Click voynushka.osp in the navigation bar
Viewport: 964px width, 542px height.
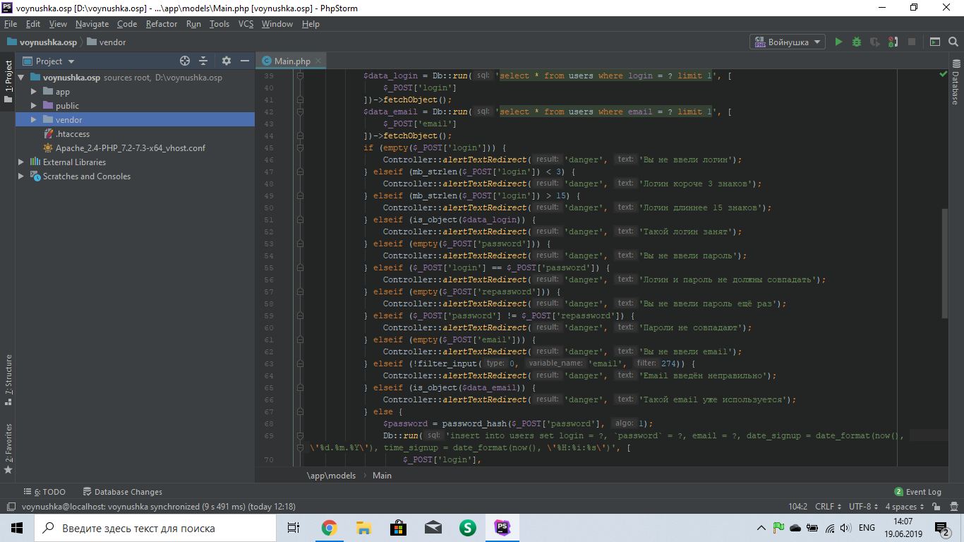click(x=42, y=42)
